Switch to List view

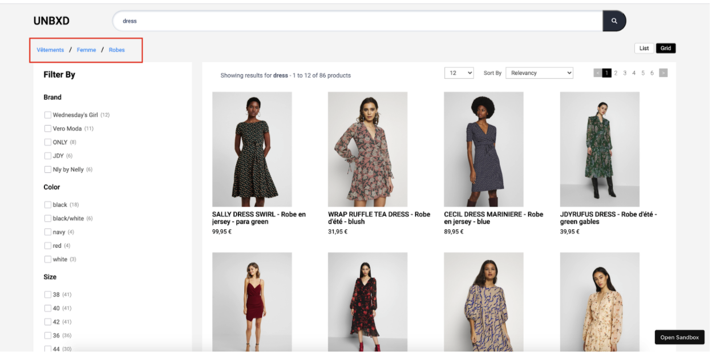pos(644,49)
